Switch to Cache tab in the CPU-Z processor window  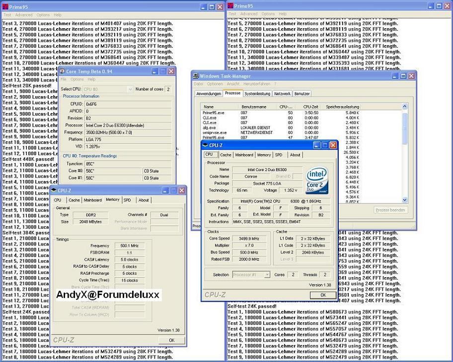click(226, 155)
